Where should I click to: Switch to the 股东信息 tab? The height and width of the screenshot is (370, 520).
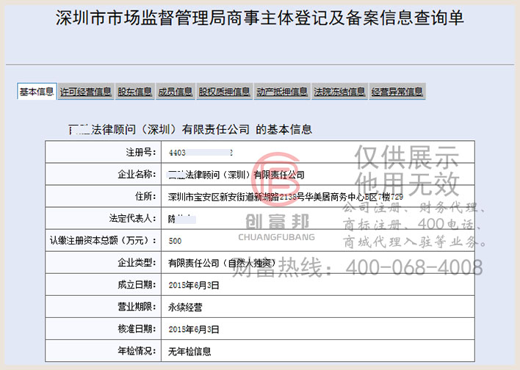(134, 92)
